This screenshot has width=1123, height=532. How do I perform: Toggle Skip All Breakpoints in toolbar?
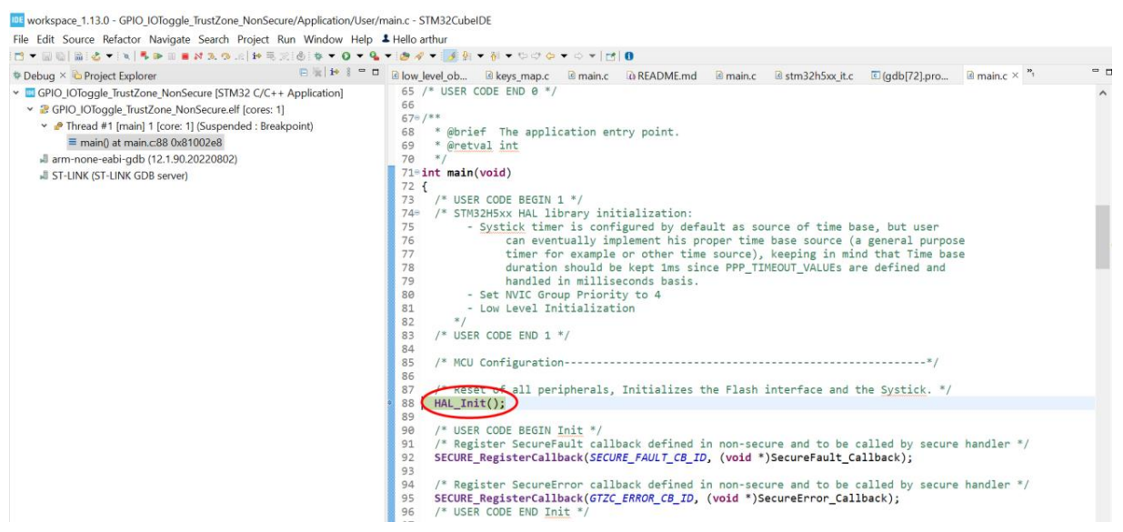[x=125, y=56]
